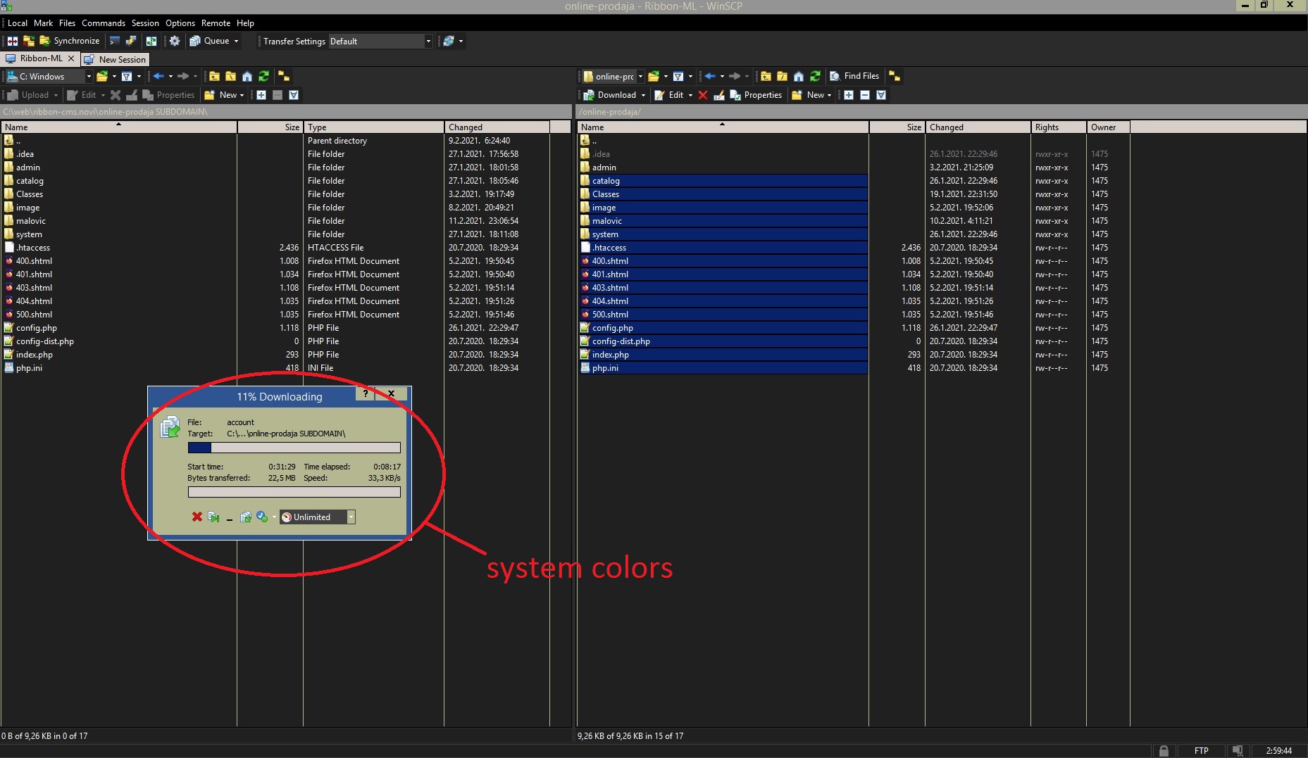Click the remote panel refresh icon
1308x758 pixels.
coord(815,77)
